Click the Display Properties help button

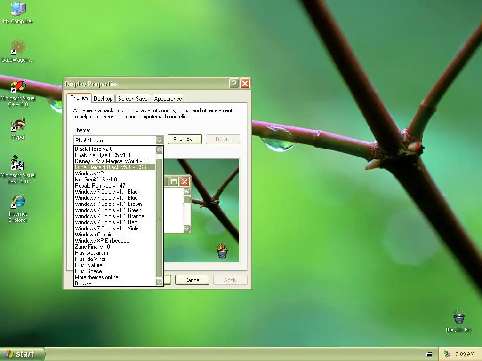233,84
